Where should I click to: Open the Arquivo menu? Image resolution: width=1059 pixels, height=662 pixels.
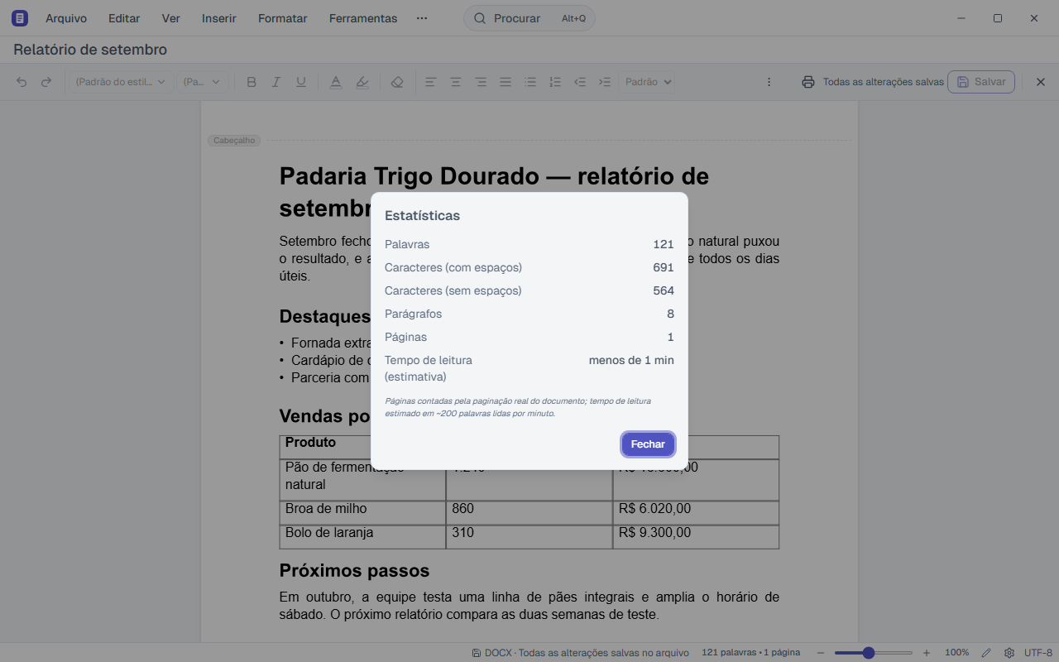pos(66,18)
